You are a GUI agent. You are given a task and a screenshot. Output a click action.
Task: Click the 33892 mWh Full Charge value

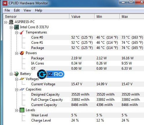coord(80,100)
